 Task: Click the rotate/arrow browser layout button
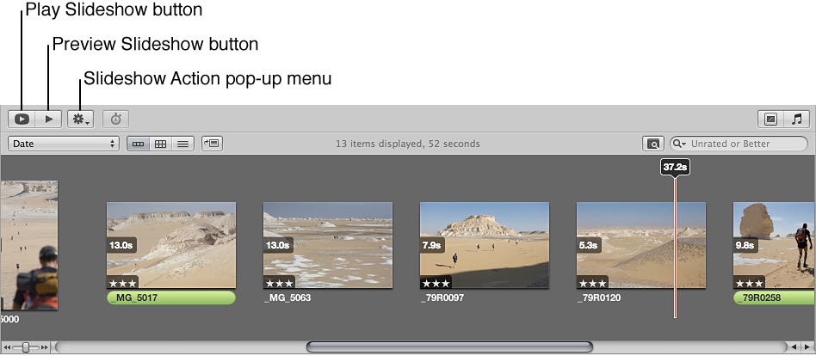pos(213,144)
